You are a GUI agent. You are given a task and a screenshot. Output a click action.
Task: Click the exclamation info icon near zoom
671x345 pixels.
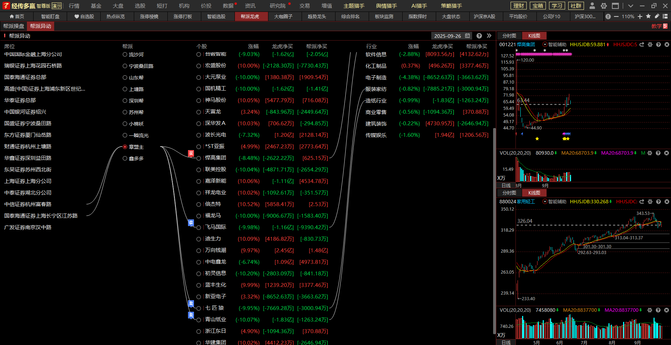click(608, 16)
